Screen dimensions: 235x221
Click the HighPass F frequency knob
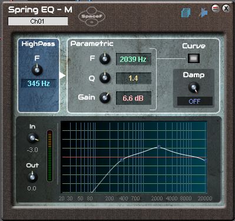tap(37, 70)
